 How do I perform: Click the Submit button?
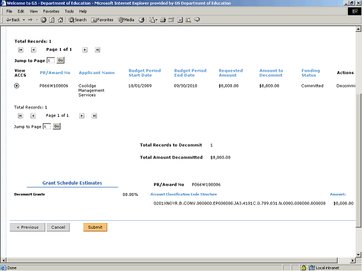click(95, 227)
